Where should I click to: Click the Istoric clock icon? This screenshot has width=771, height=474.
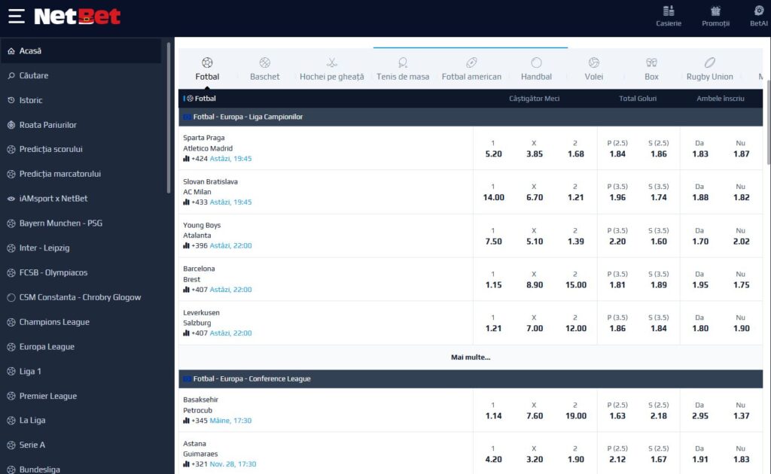click(11, 100)
